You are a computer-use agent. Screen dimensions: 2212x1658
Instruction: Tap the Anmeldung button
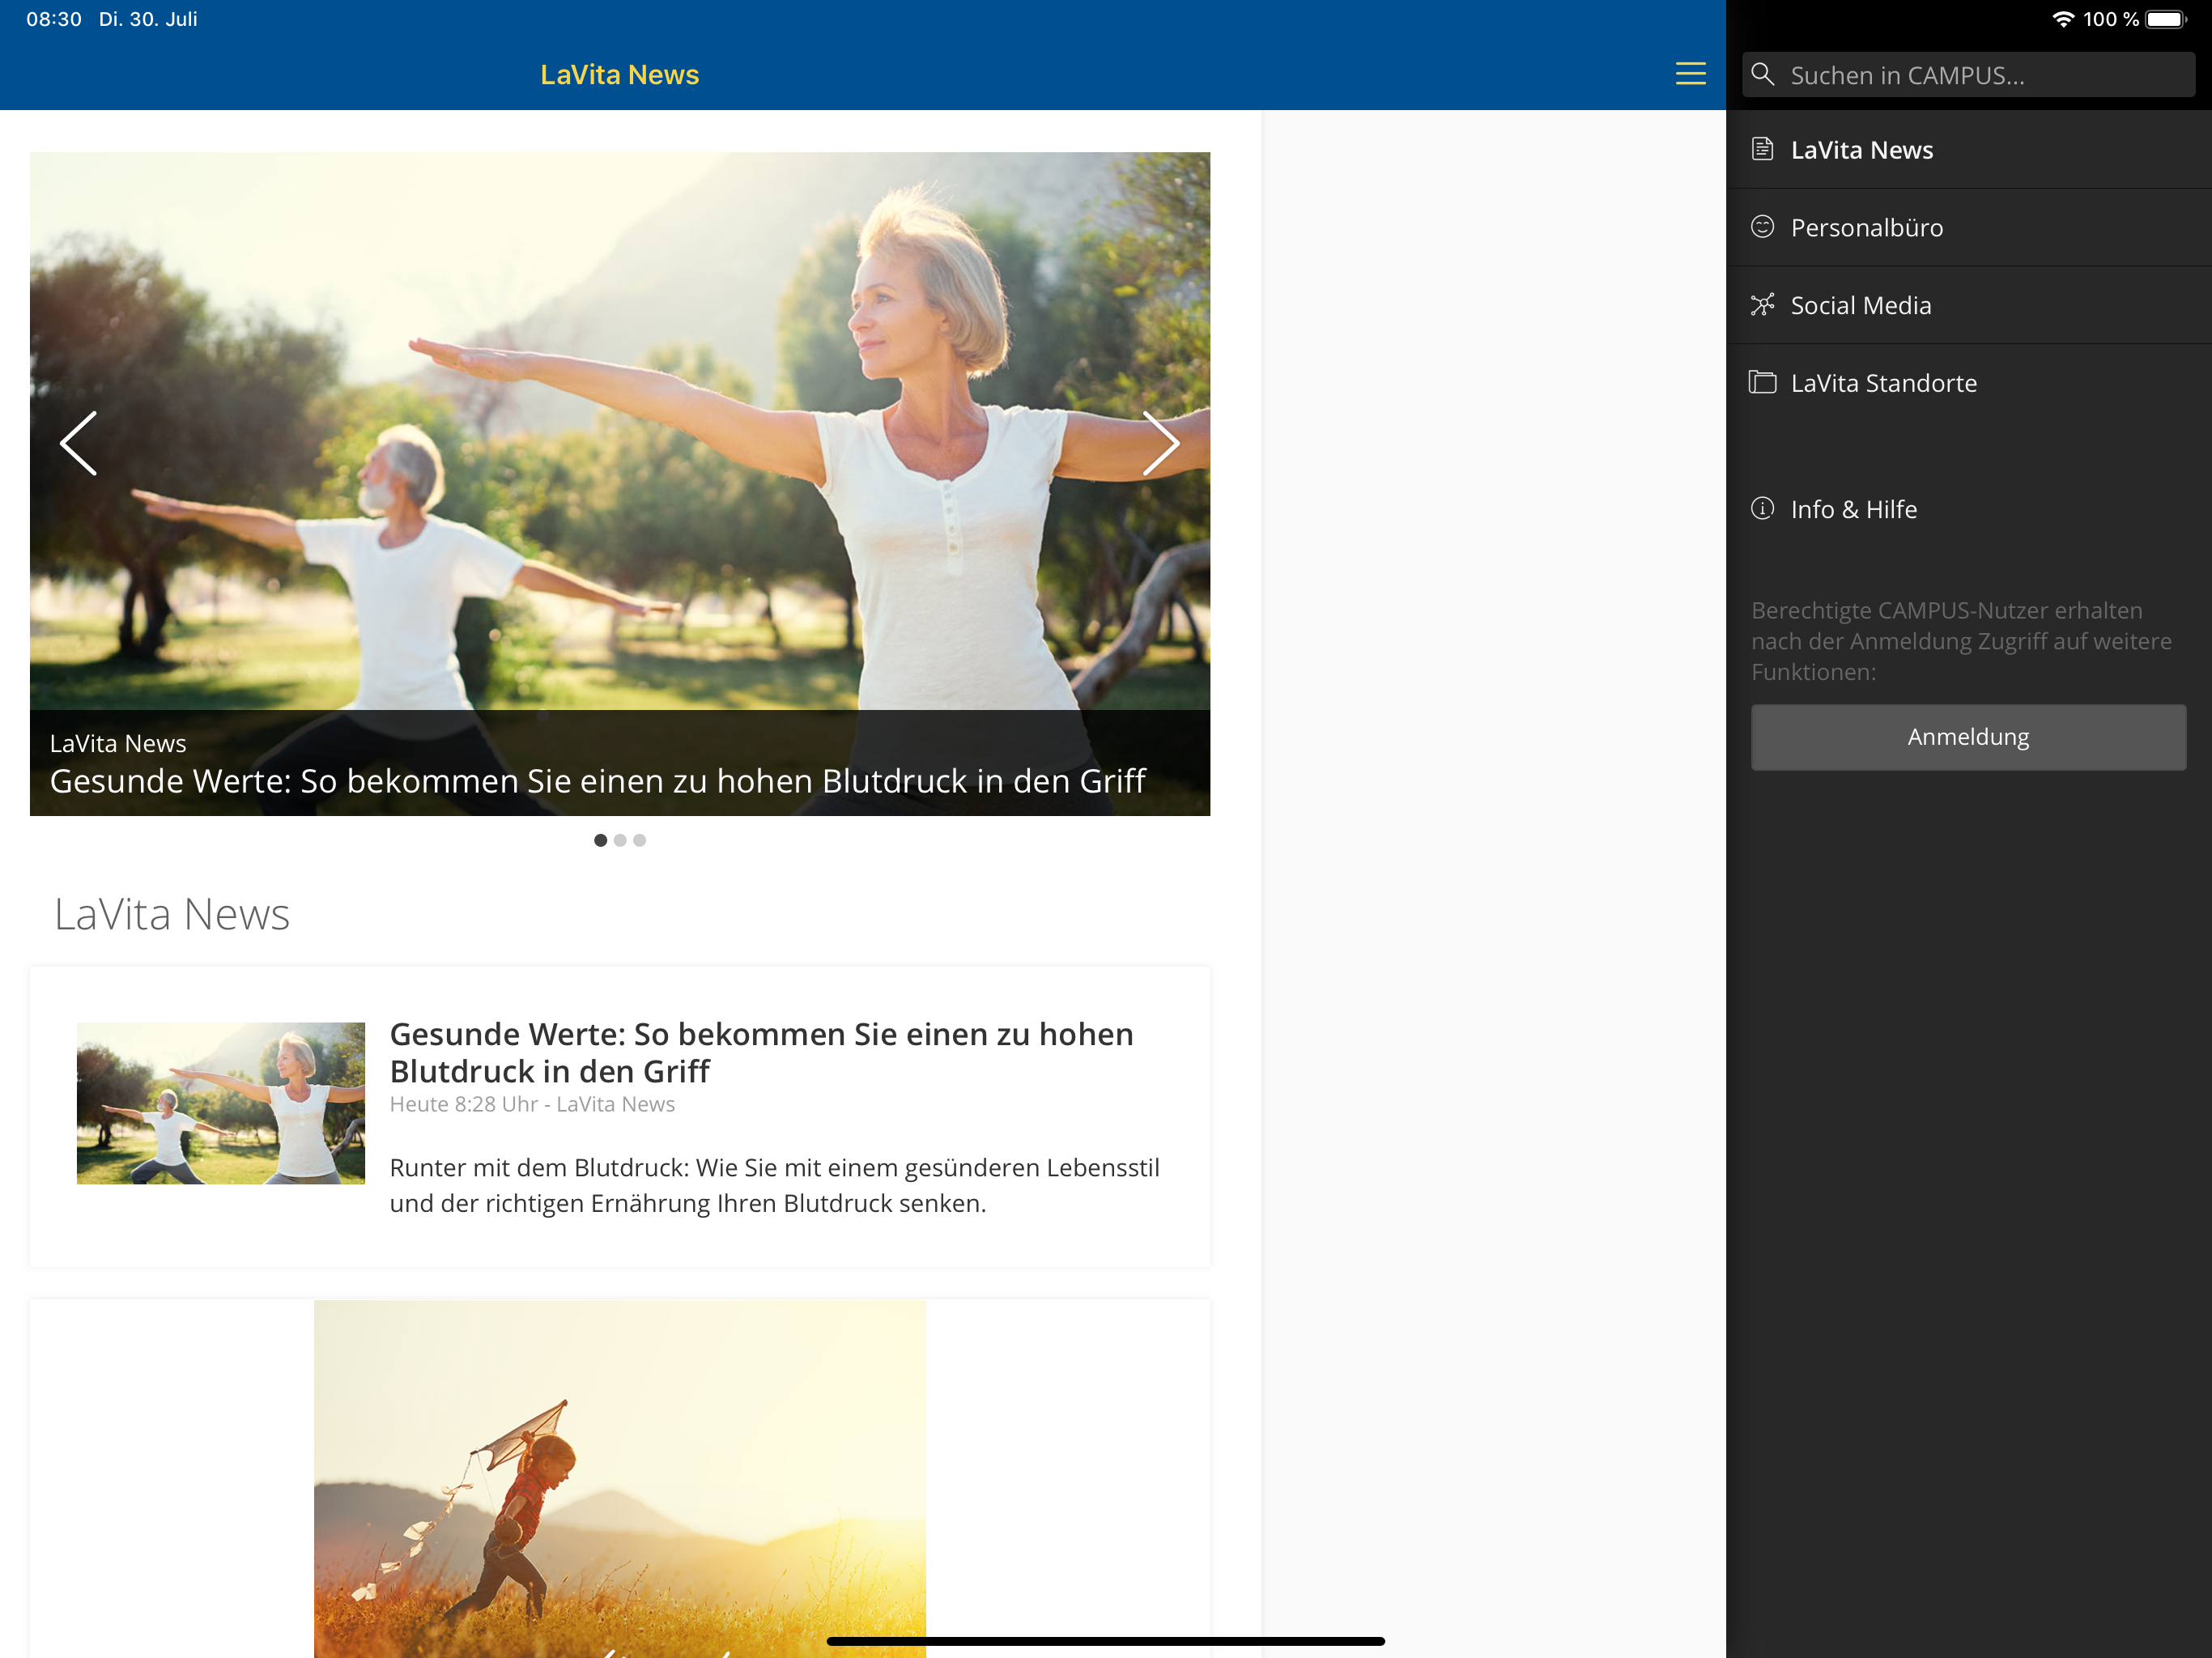[1968, 737]
